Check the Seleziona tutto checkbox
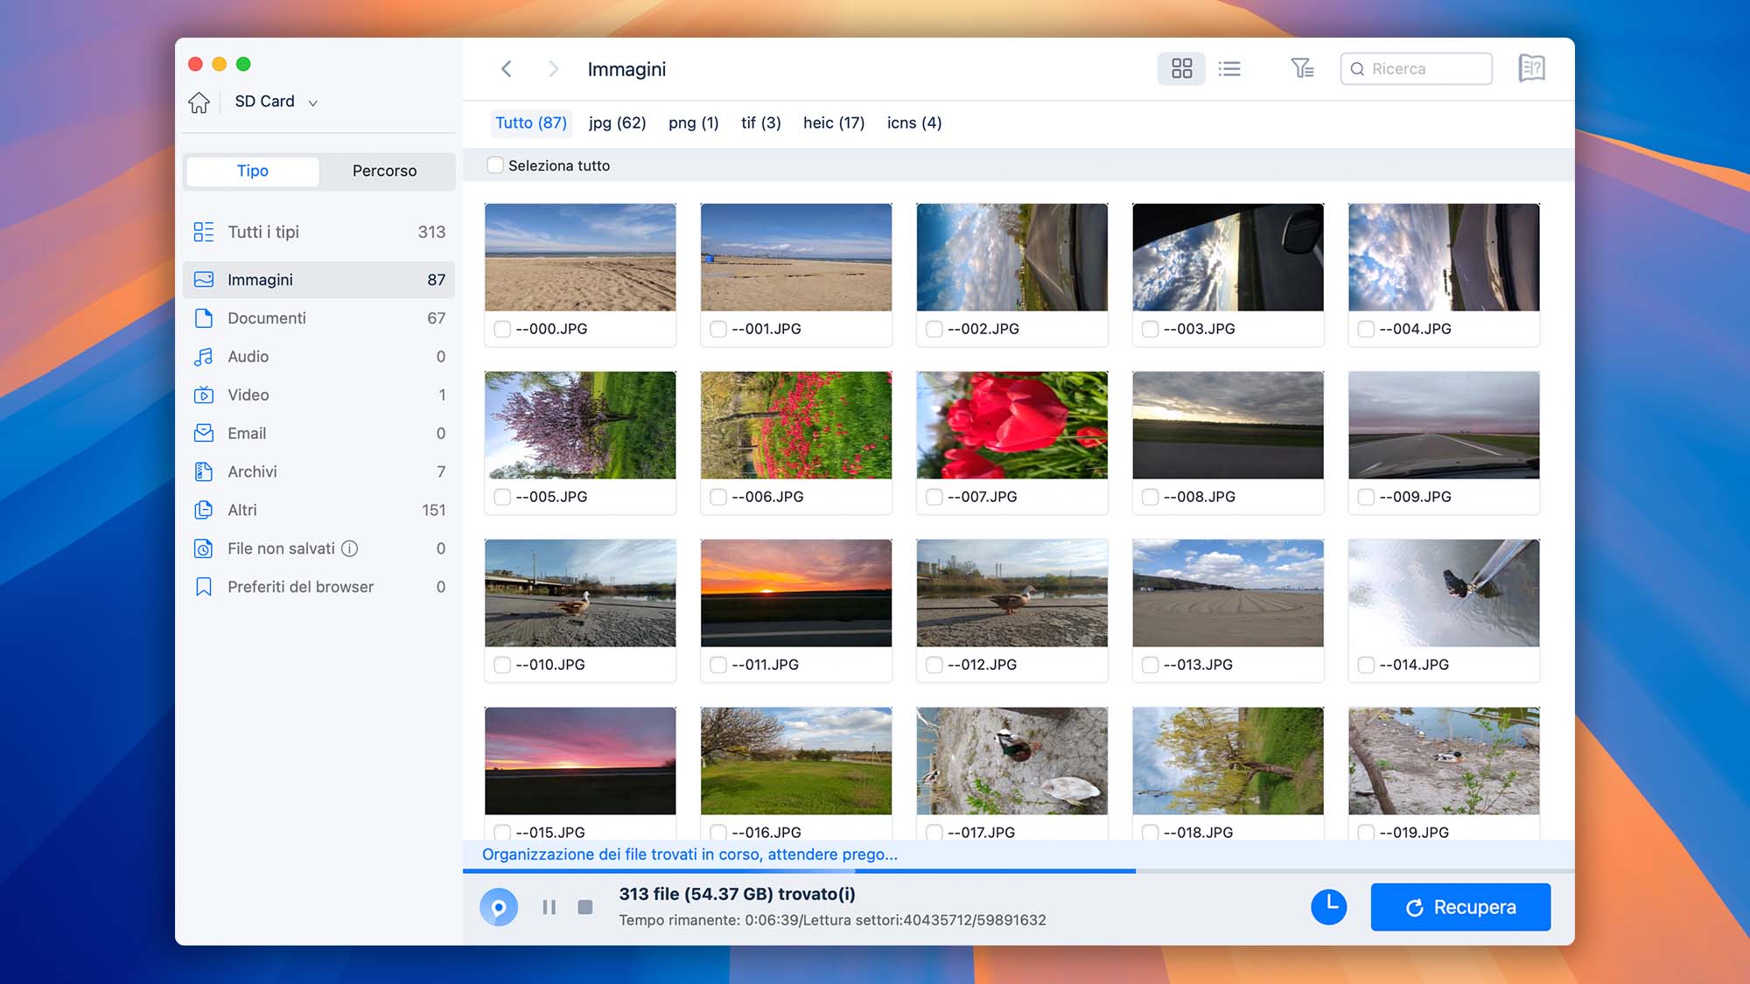 tap(495, 165)
